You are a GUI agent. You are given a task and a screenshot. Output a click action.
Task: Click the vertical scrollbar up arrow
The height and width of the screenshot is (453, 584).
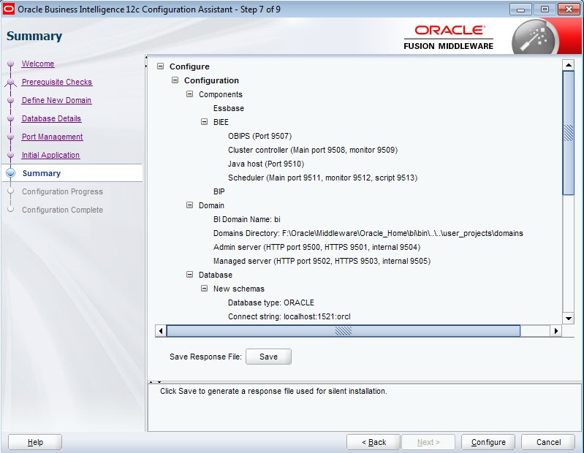click(x=569, y=65)
